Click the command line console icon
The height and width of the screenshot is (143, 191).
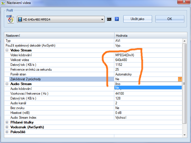(x=109, y=19)
